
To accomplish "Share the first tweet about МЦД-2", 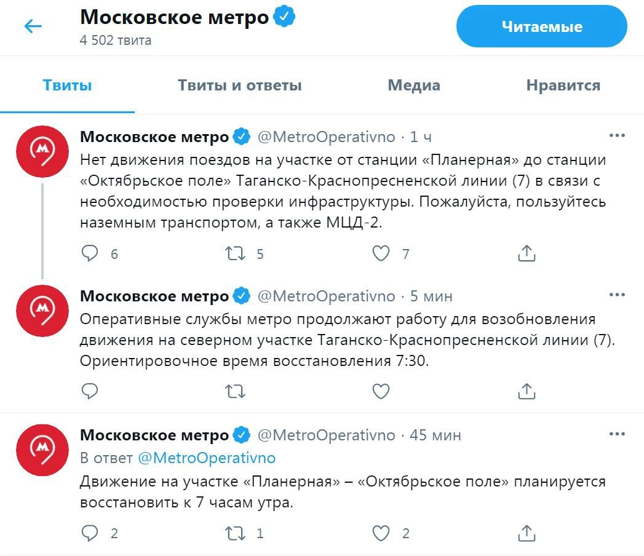I will pyautogui.click(x=527, y=253).
